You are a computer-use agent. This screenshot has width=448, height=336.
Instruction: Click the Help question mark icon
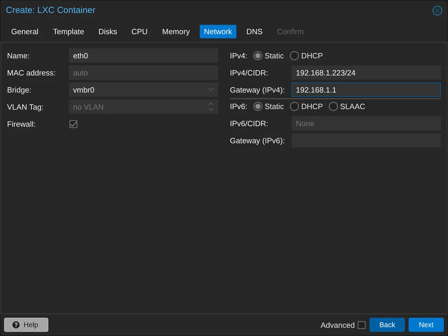tap(16, 325)
